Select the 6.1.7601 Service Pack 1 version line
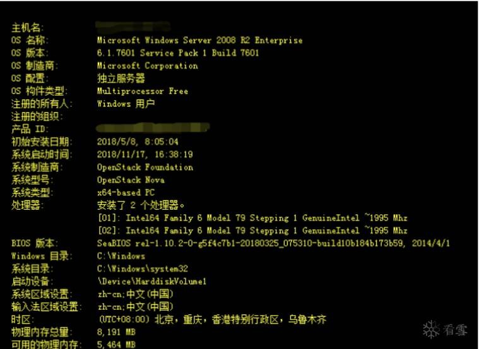The height and width of the screenshot is (349, 479). tap(178, 53)
